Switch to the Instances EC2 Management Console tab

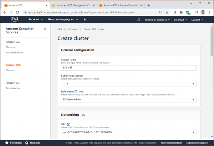(x=73, y=5)
